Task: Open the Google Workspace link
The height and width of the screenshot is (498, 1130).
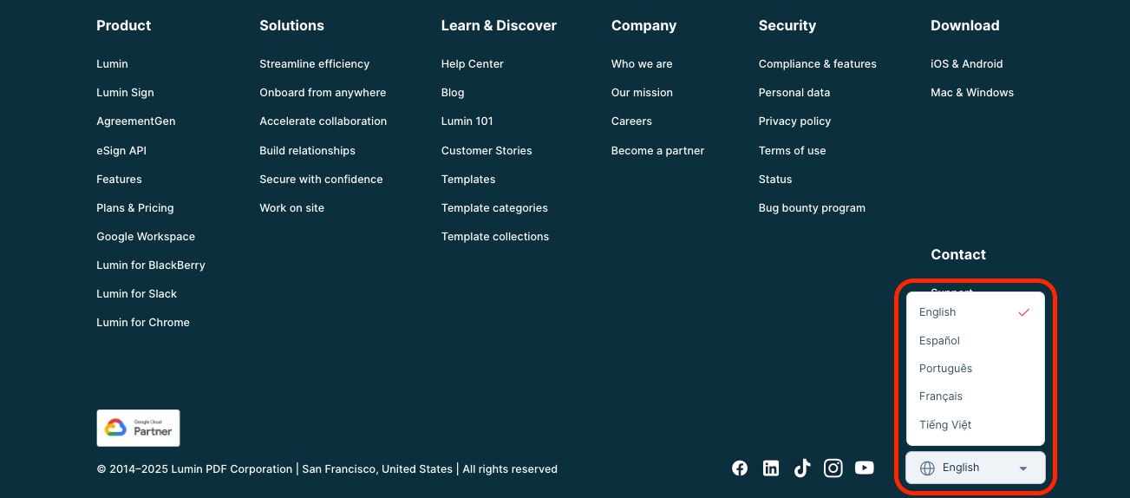Action: pos(146,237)
